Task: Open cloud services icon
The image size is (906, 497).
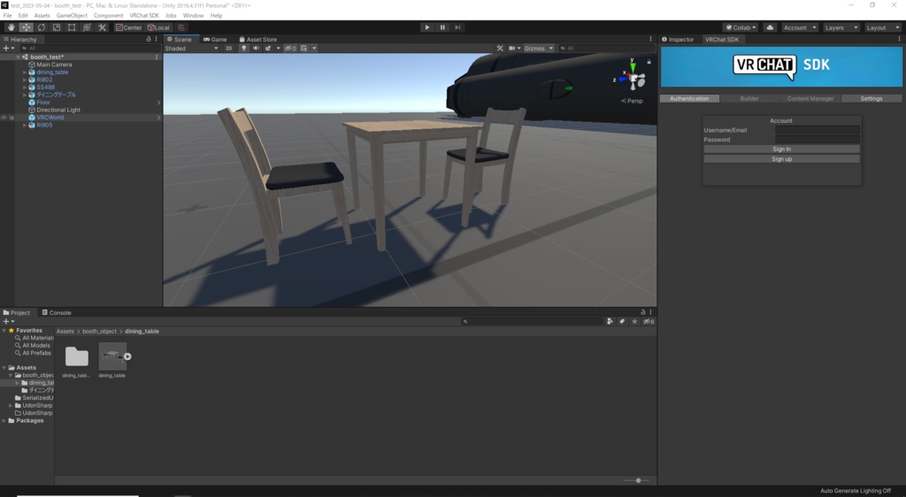Action: click(770, 27)
